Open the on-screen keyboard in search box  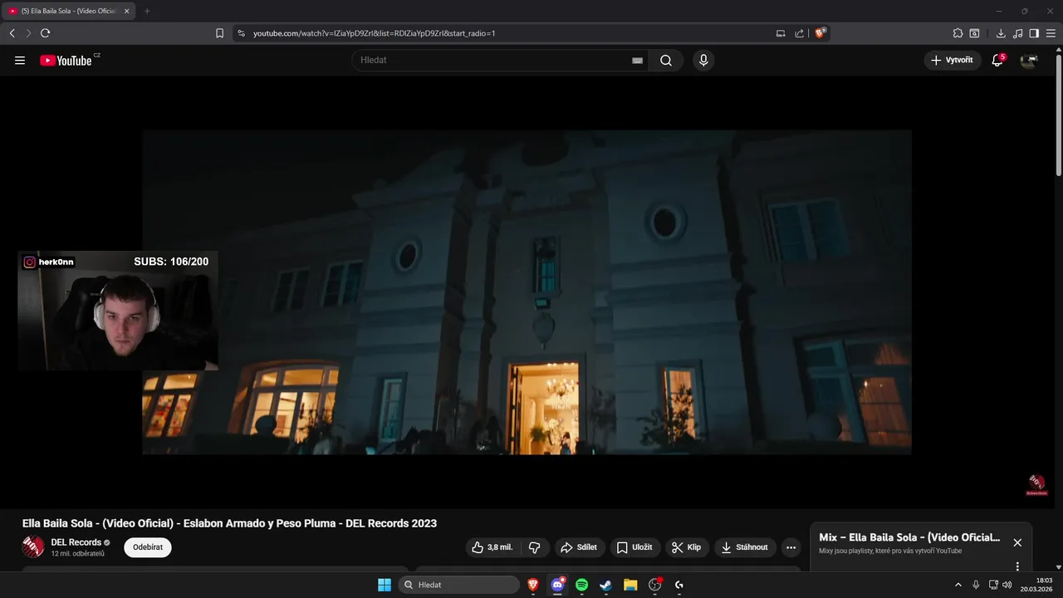(x=637, y=61)
